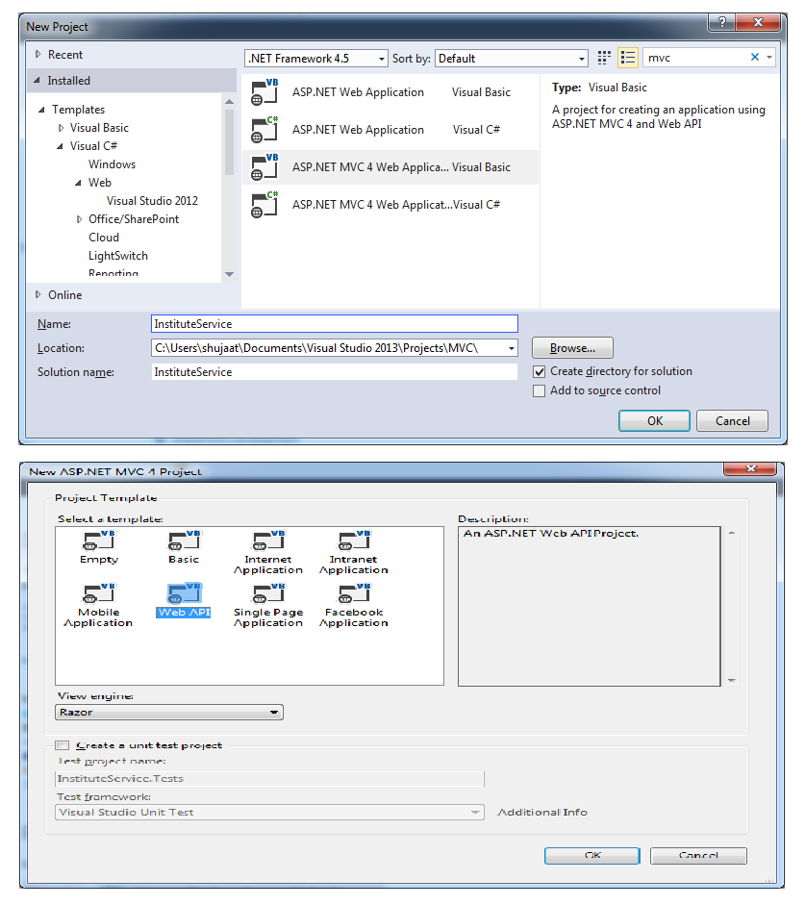This screenshot has height=905, width=805.
Task: Expand the Online section
Action: [38, 294]
